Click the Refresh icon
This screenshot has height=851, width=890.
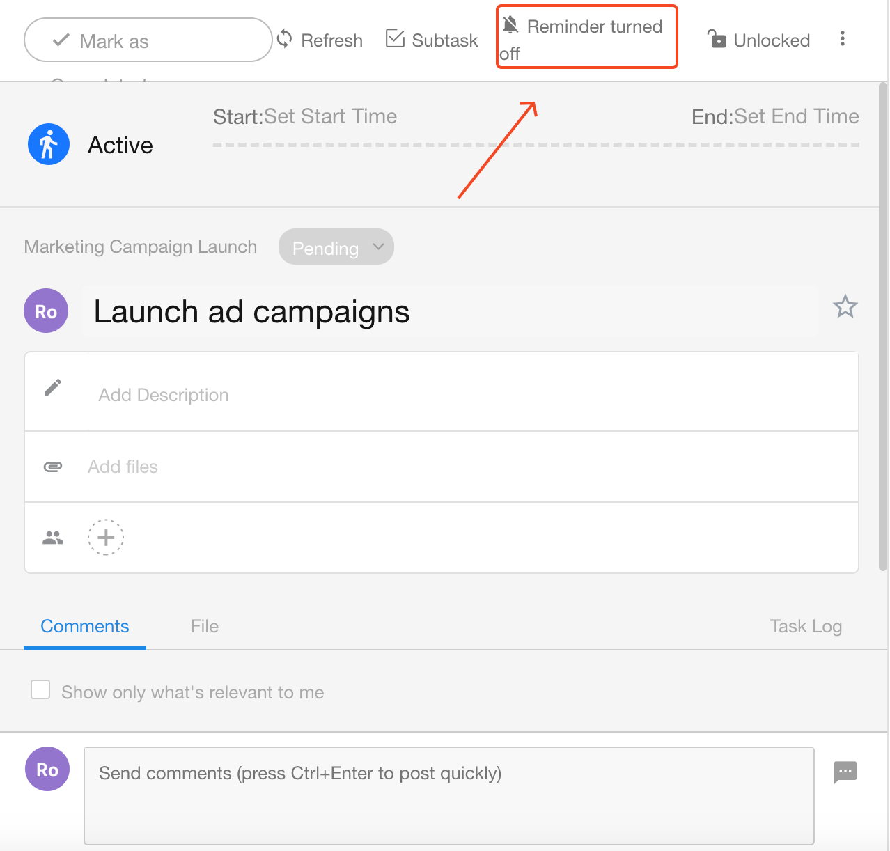tap(284, 39)
